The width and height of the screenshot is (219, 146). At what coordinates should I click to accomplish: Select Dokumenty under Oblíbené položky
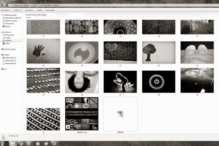[x=10, y=24]
